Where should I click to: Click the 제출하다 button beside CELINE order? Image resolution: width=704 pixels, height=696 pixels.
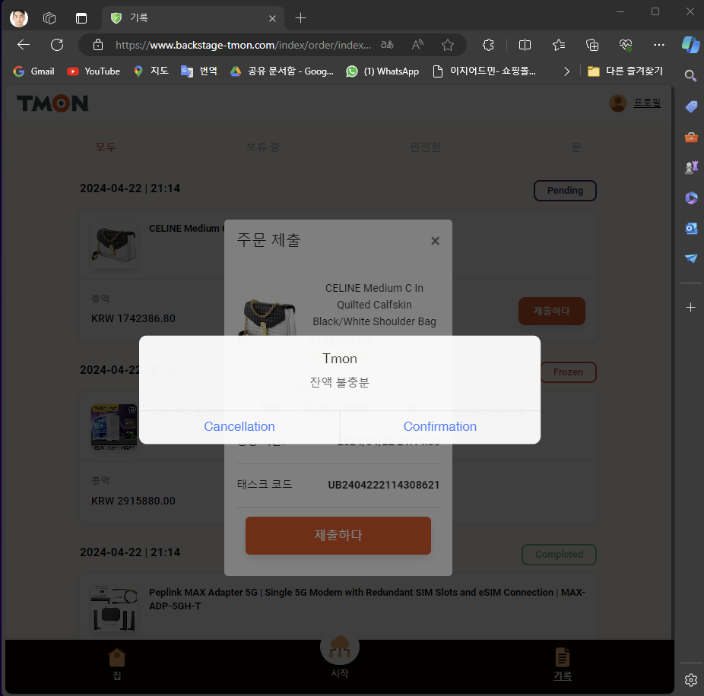point(552,311)
